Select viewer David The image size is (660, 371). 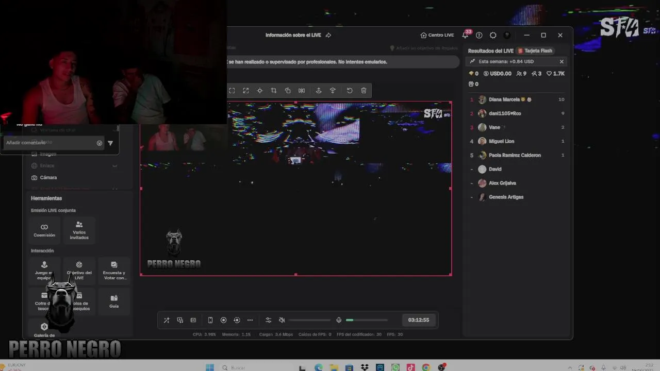tap(517, 169)
